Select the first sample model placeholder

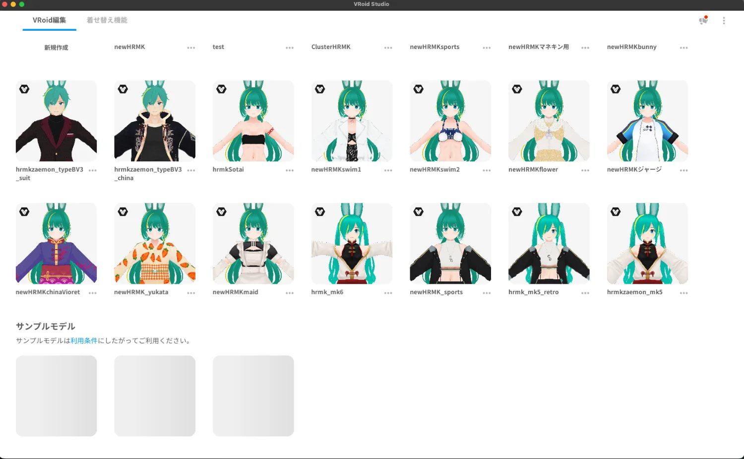tap(56, 396)
